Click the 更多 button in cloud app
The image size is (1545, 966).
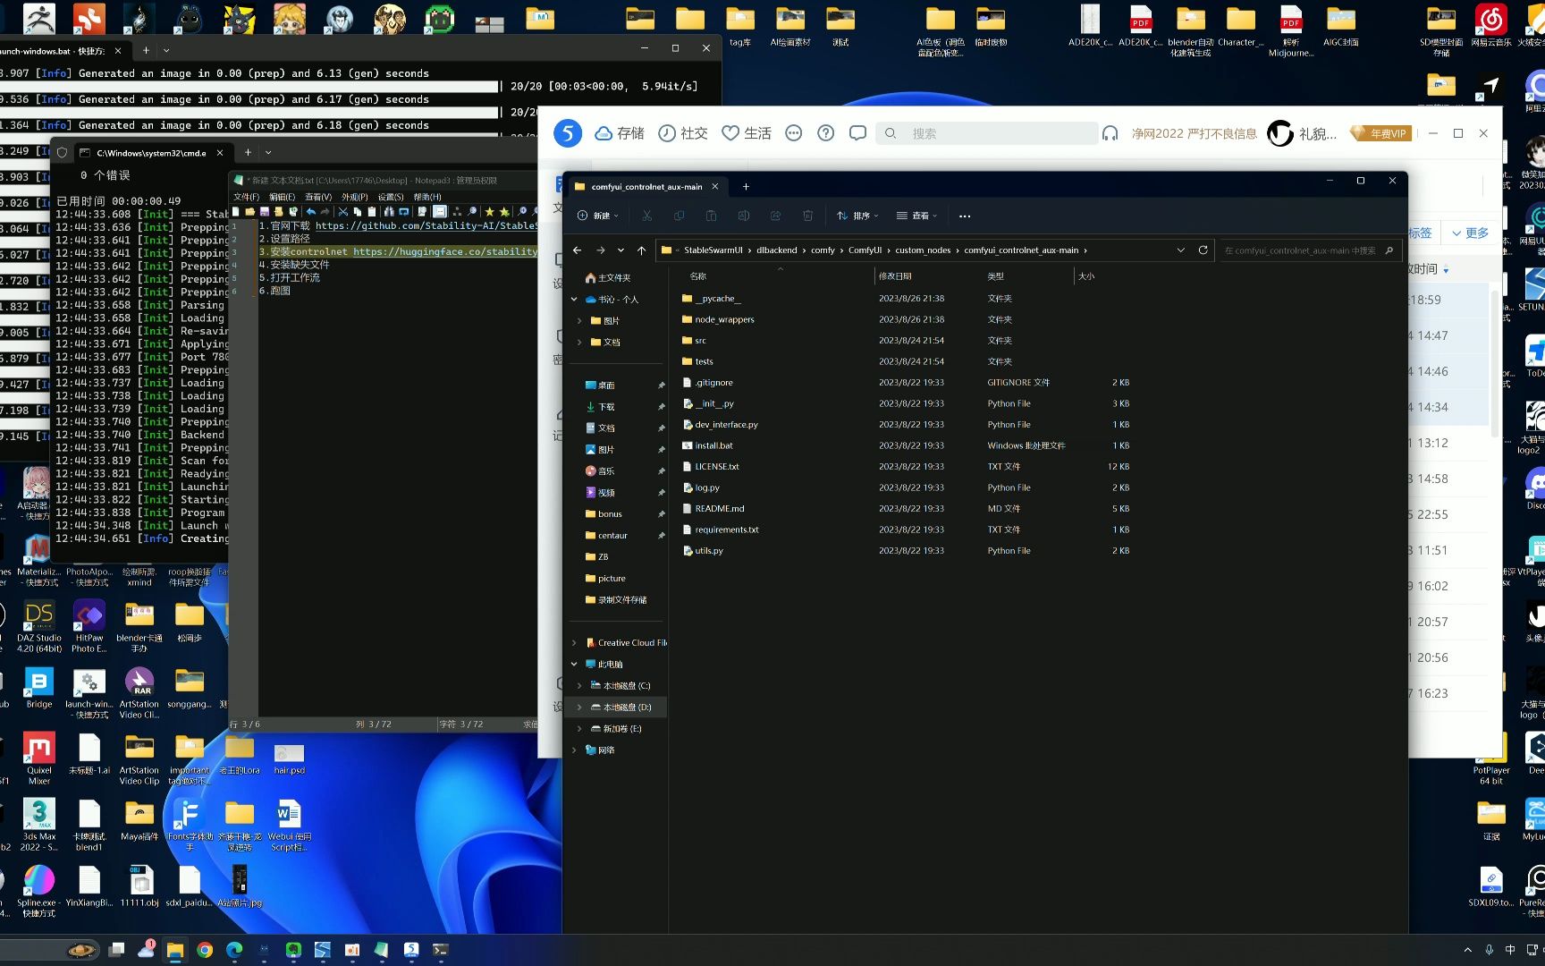1470,233
